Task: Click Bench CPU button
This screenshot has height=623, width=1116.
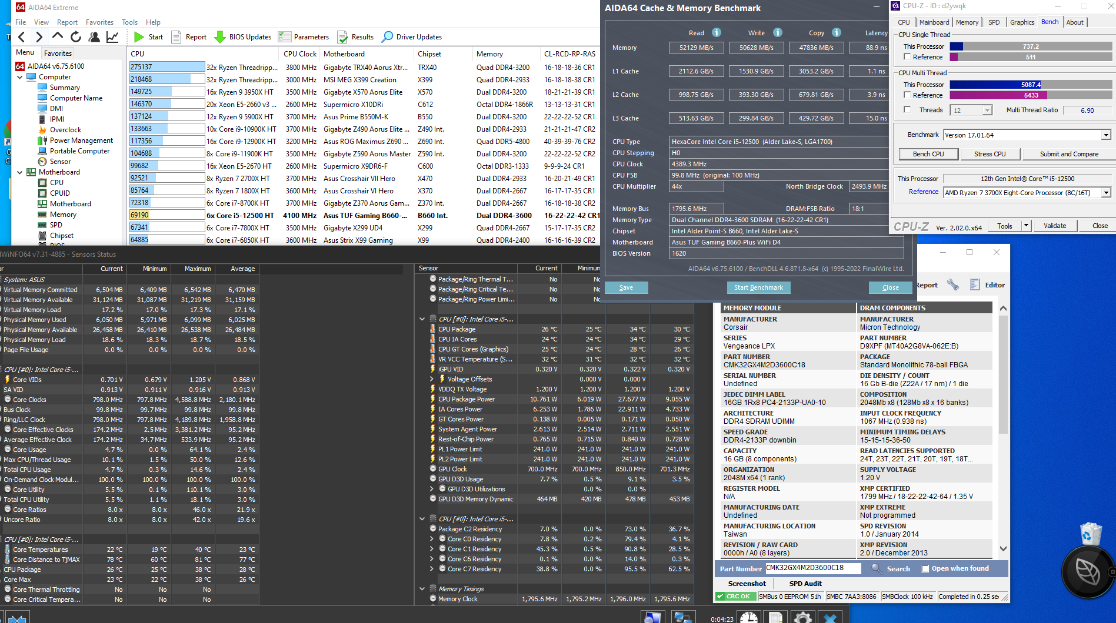Action: tap(928, 154)
